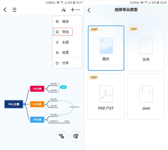Tap the add sub-topic round button
Viewport: 168px width, 150px height.
point(61,136)
